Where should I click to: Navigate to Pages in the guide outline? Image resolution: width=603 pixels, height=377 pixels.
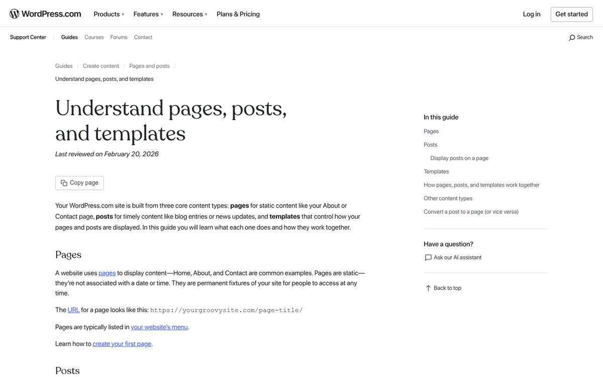tap(431, 131)
